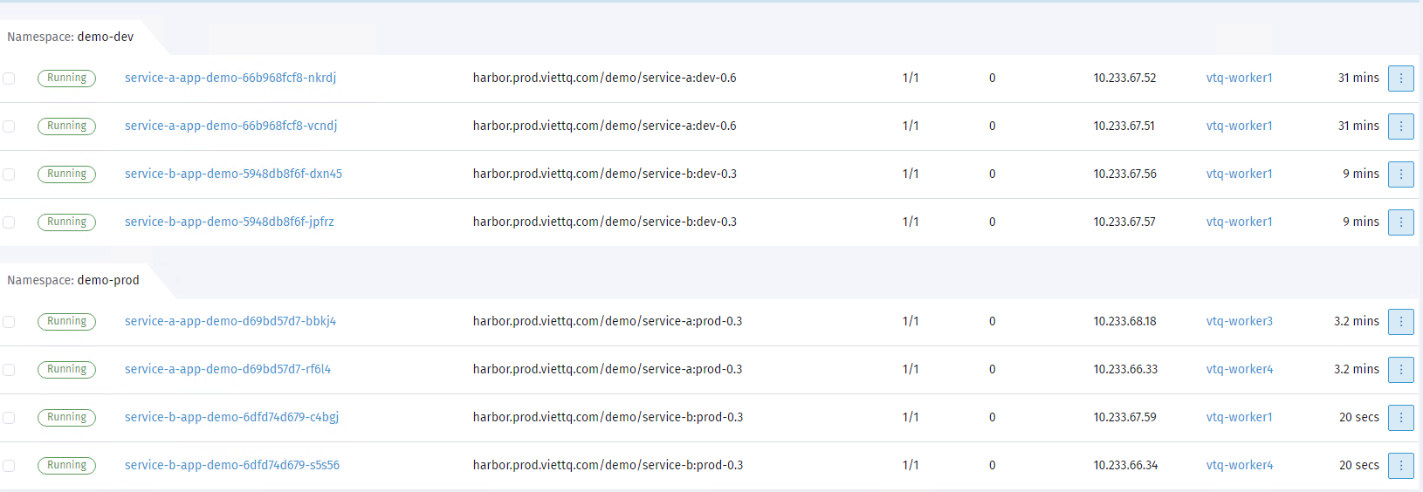The width and height of the screenshot is (1423, 492).
Task: Click Running status badge for pod jpfrz
Action: click(x=66, y=222)
